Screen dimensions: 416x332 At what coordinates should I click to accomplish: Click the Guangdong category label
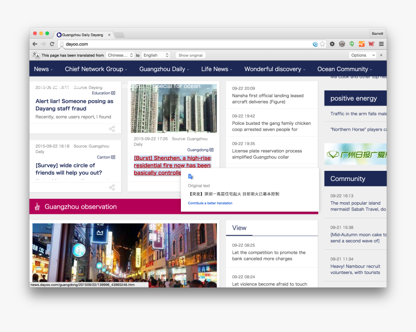pos(198,150)
